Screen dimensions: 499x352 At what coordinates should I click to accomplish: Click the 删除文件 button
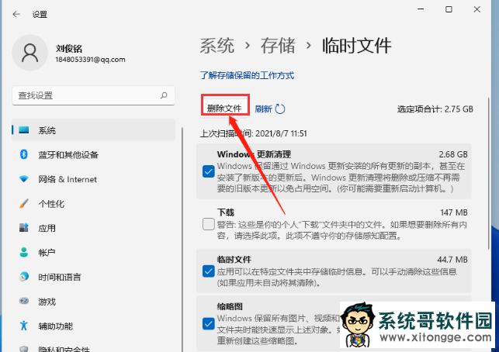tap(224, 109)
